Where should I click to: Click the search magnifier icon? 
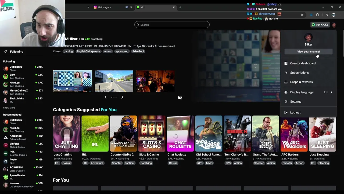138,25
